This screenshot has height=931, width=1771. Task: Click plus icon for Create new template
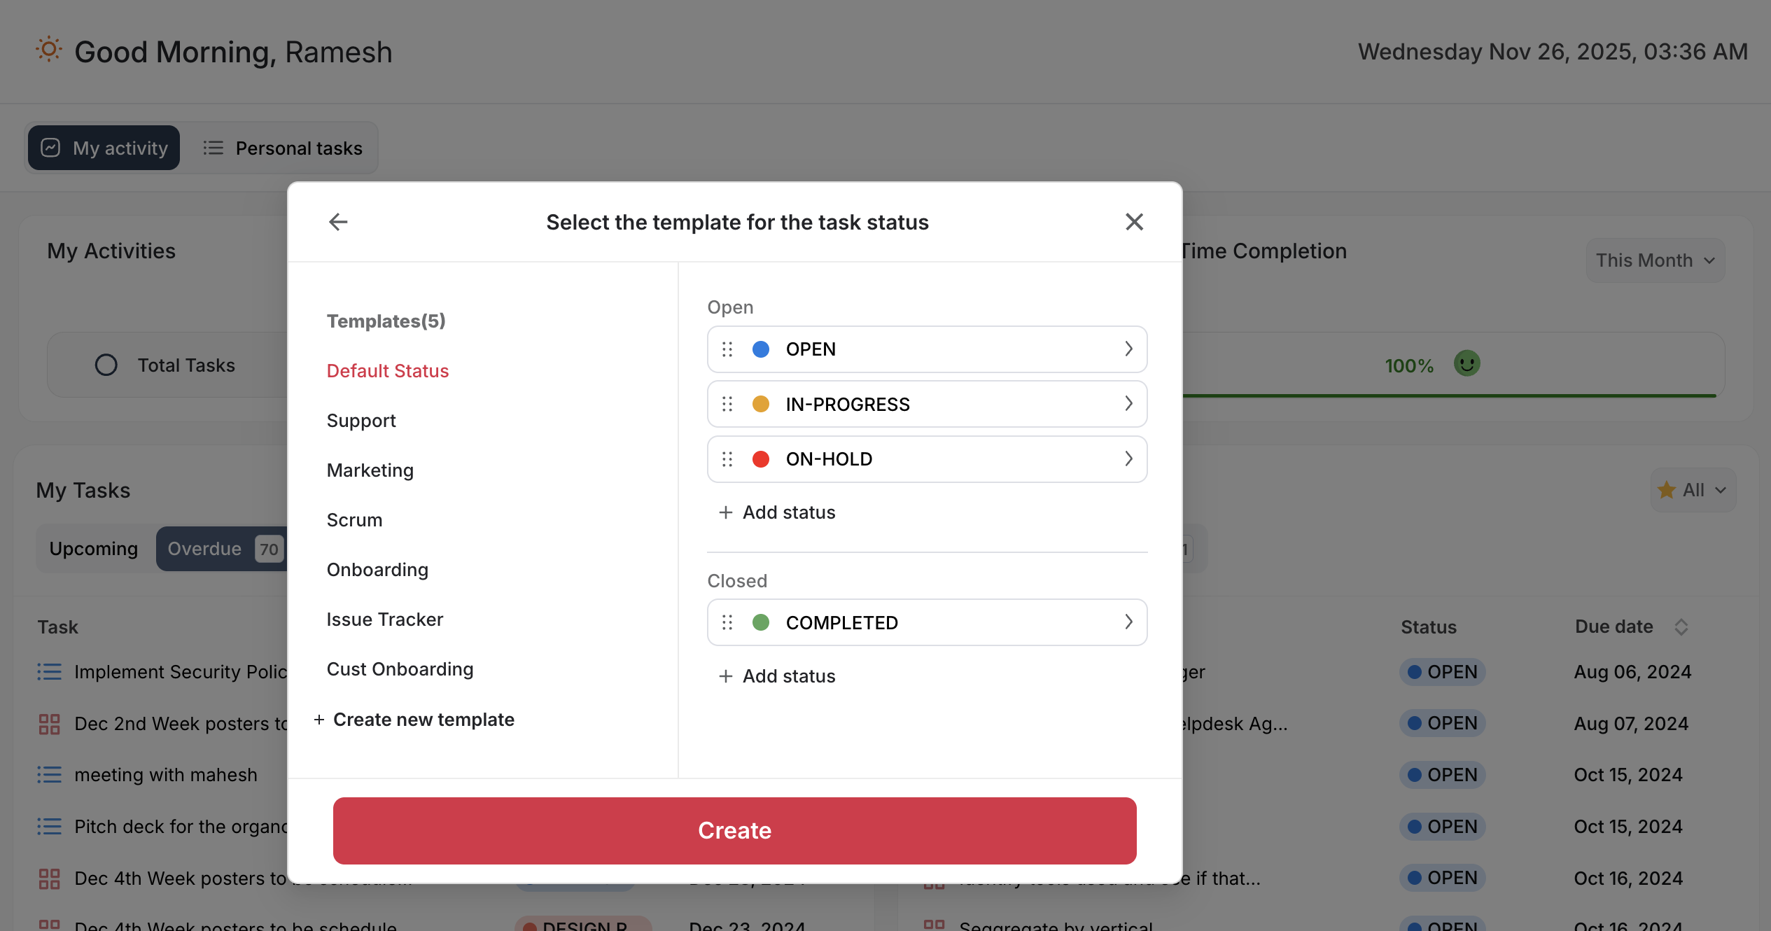[319, 720]
